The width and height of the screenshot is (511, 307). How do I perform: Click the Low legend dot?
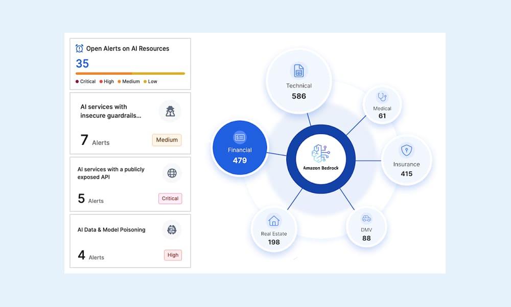click(145, 81)
